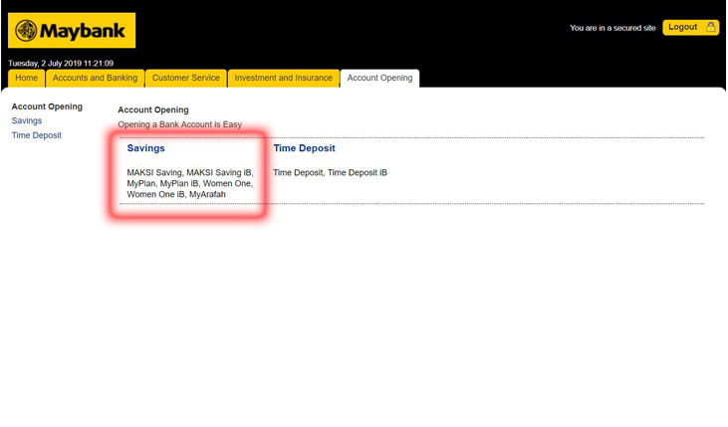
Task: Go to Investment and Insurance tab
Action: [x=283, y=78]
